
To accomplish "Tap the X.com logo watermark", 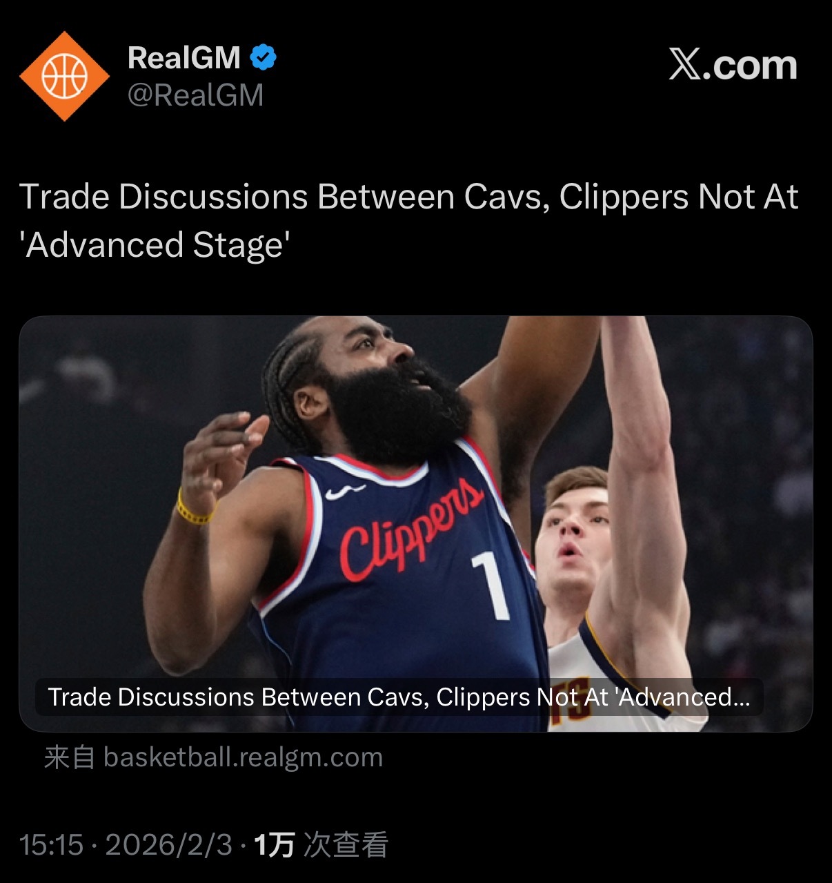I will [733, 66].
